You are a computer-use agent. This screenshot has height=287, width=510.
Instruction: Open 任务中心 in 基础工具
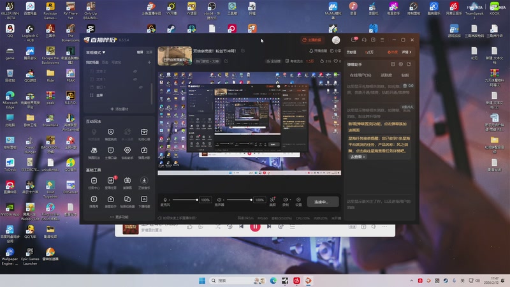tap(94, 180)
